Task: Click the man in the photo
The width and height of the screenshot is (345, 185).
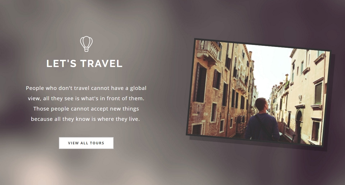Action: [262, 120]
